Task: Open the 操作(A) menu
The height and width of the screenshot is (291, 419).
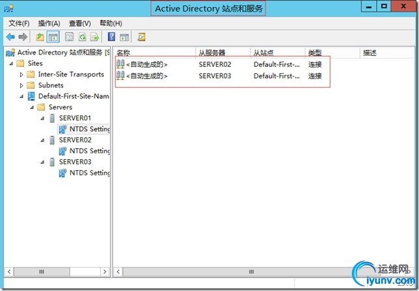Action: click(49, 23)
